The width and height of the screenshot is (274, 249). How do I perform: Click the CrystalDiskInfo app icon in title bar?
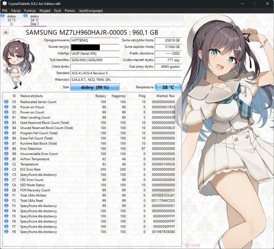[4, 4]
